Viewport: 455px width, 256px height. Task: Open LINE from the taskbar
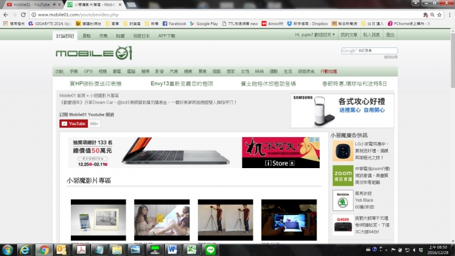[210, 250]
